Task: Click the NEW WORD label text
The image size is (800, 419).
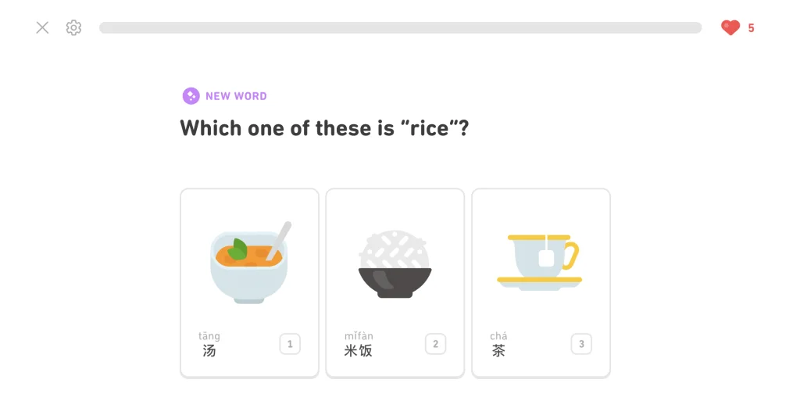Action: [236, 96]
